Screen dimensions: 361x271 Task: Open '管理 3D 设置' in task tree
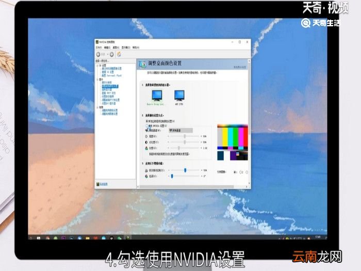(108, 72)
